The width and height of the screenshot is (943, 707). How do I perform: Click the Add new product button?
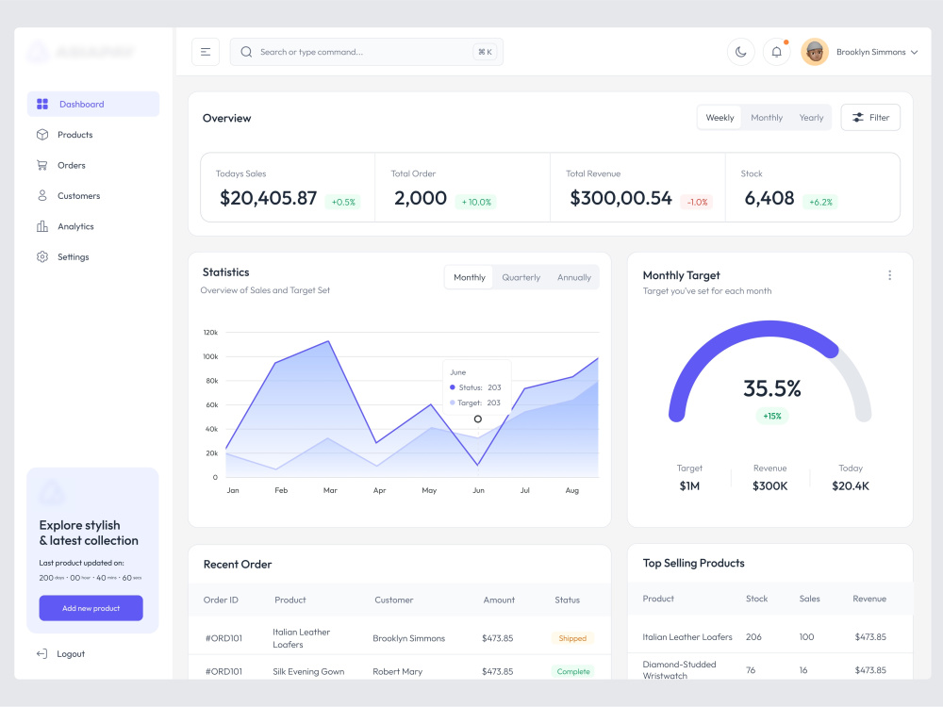coord(91,608)
